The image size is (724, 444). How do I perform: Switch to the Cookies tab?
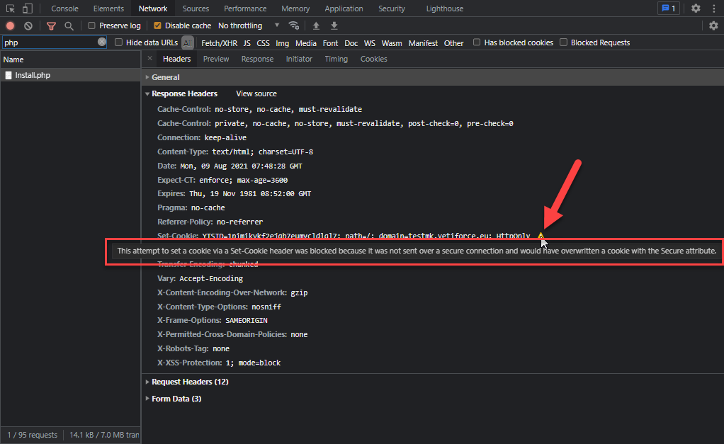pyautogui.click(x=373, y=59)
